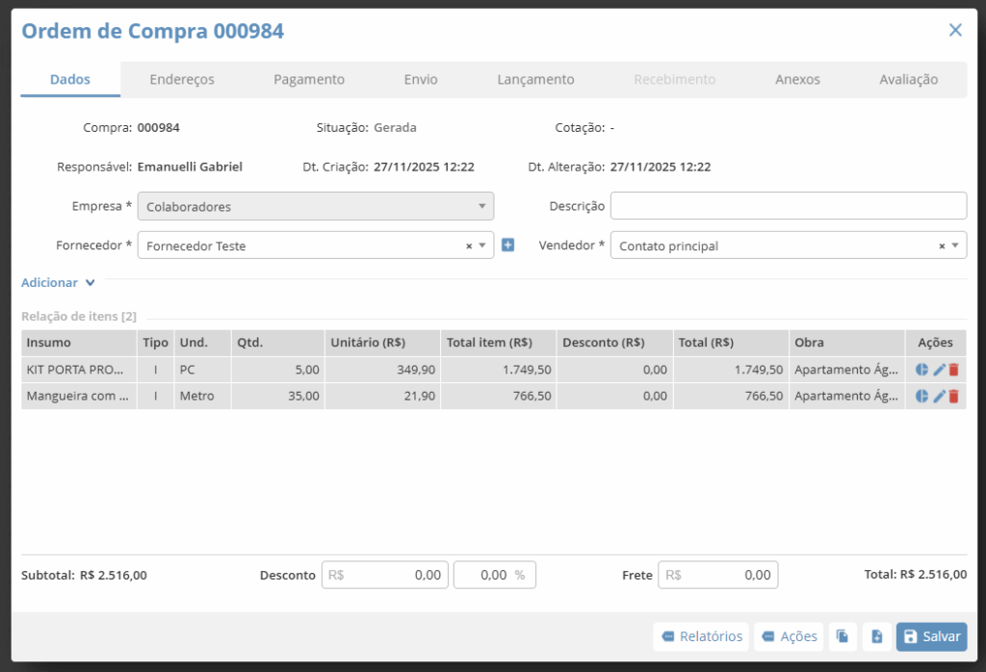
Task: Click the pie chart icon for KIT PORTA row
Action: pos(921,370)
